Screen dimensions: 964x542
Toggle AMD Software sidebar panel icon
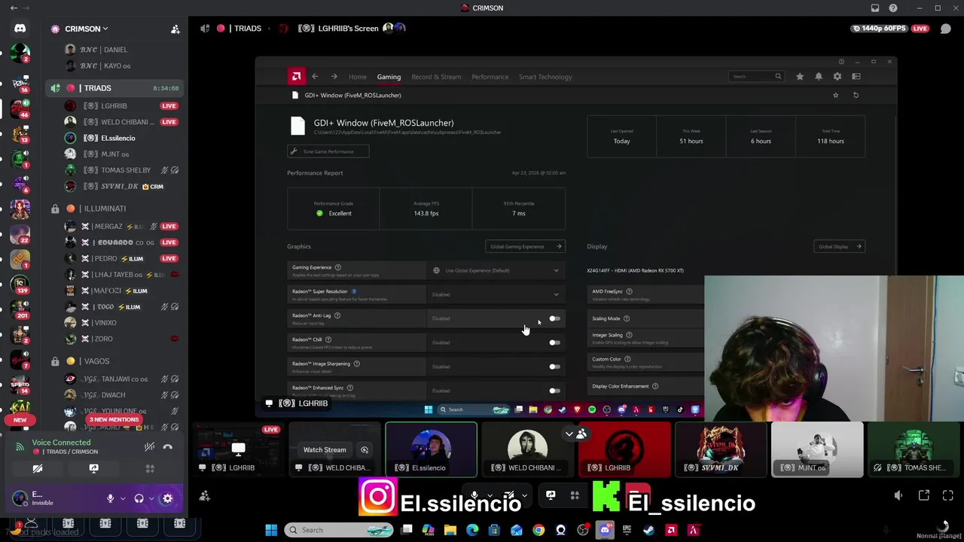856,76
